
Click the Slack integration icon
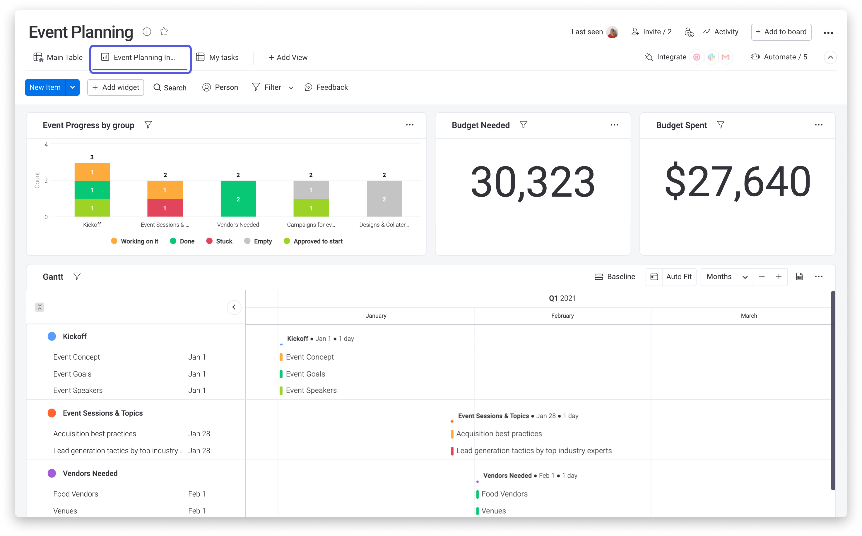(711, 57)
